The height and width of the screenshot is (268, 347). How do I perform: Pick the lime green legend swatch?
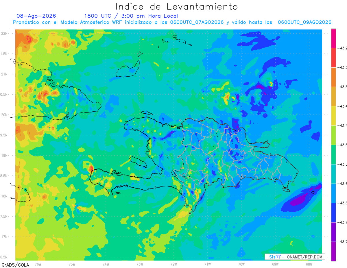point(333,135)
